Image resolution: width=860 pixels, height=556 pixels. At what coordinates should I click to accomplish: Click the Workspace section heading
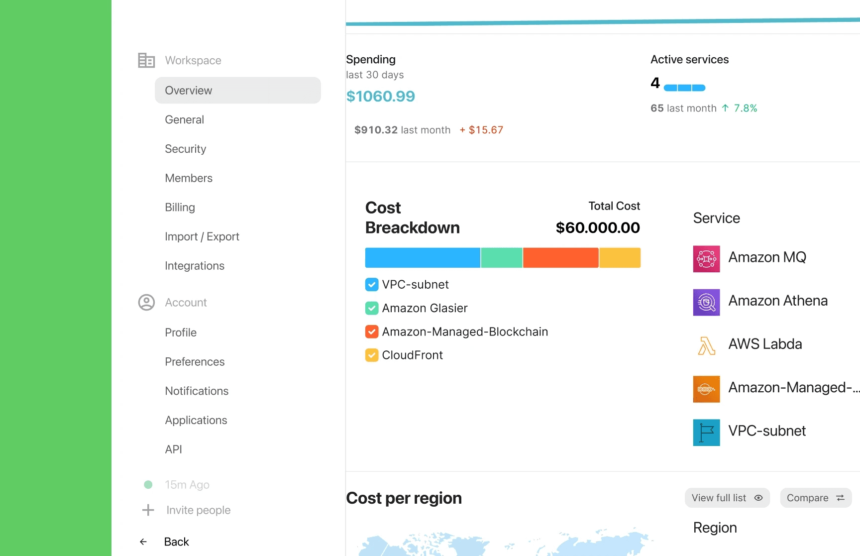coord(193,60)
